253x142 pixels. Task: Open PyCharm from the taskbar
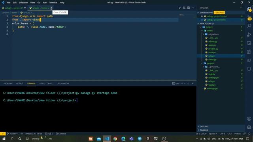148,138
